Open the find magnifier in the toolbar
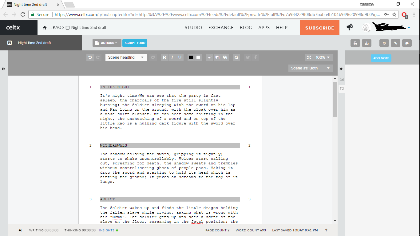Viewport: 420px width, 236px height. pyautogui.click(x=236, y=57)
